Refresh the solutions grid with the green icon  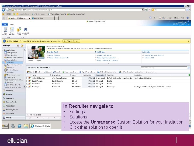[x=189, y=75]
